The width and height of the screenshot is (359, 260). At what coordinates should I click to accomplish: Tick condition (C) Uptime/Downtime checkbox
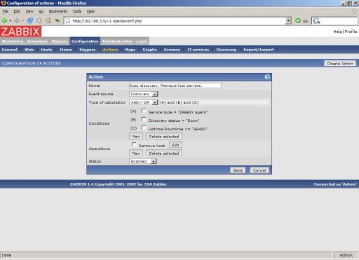[144, 128]
